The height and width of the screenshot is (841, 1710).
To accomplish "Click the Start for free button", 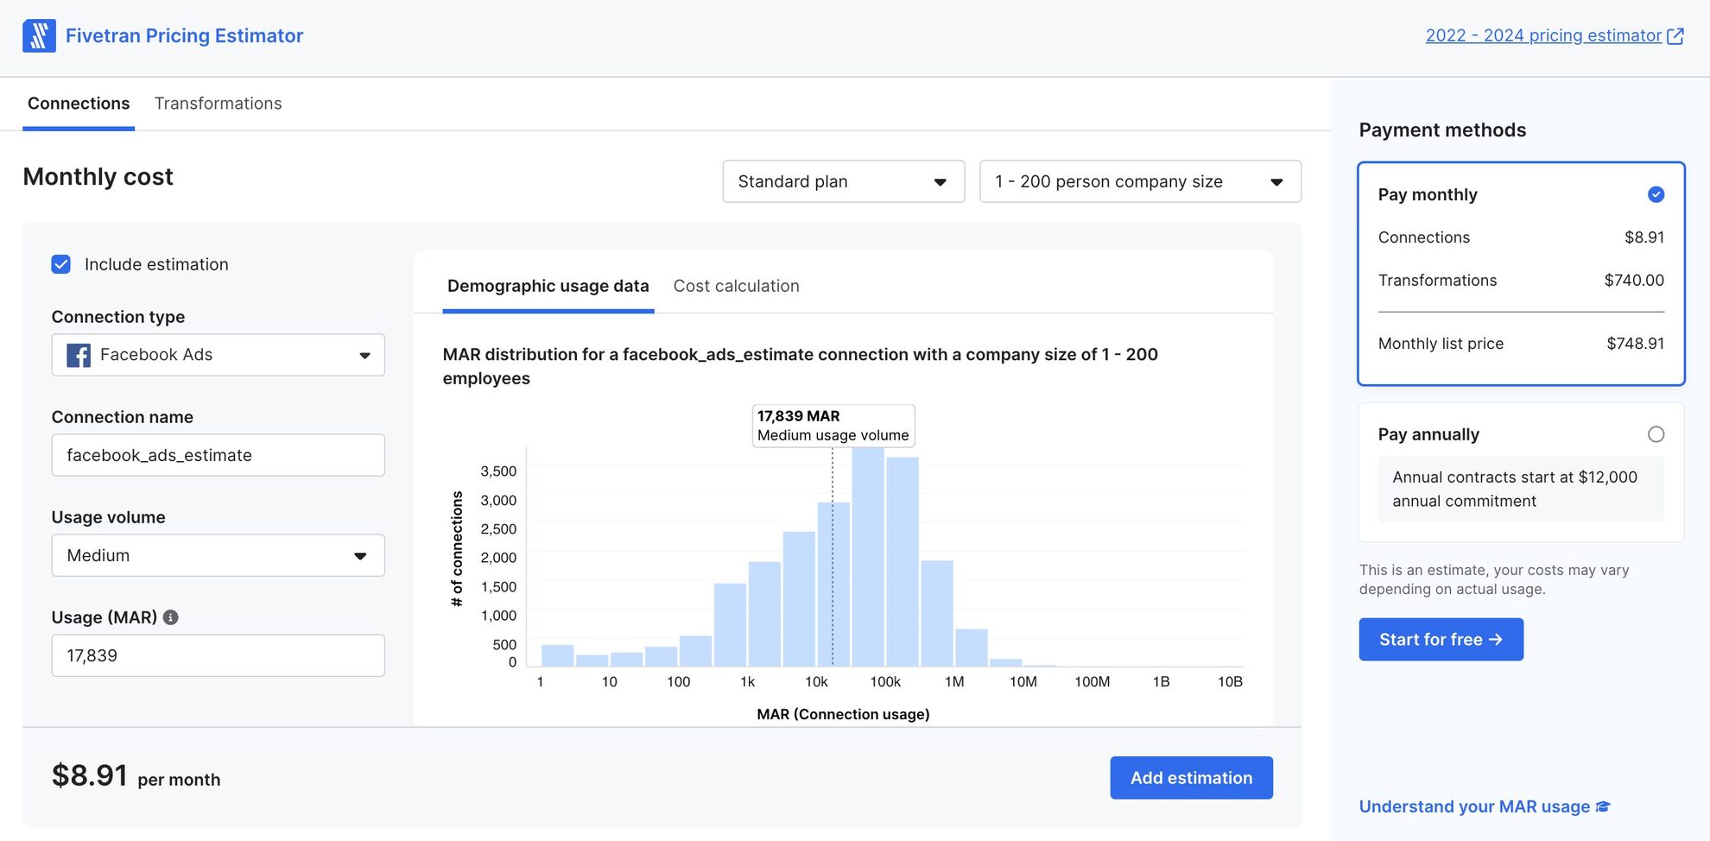I will (x=1441, y=640).
